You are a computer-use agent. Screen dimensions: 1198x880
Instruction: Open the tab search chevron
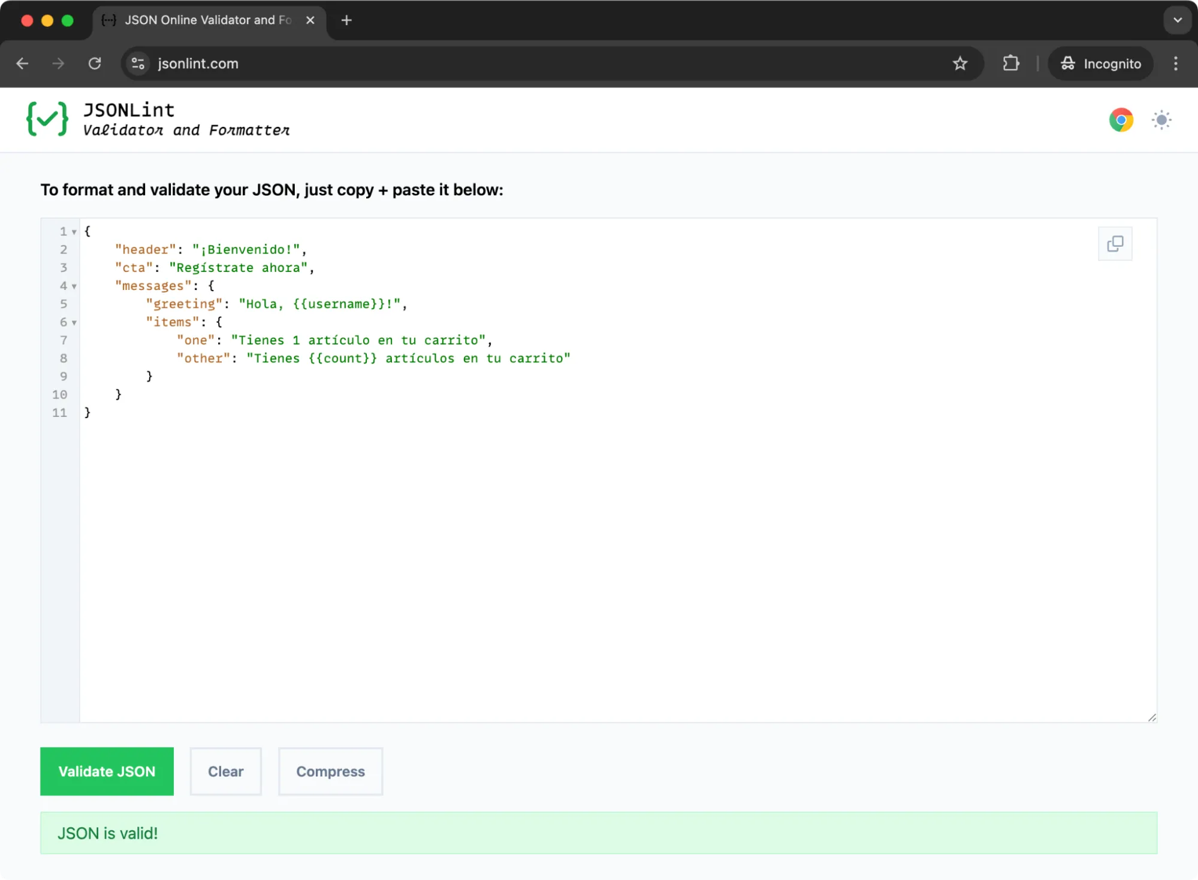coord(1177,20)
